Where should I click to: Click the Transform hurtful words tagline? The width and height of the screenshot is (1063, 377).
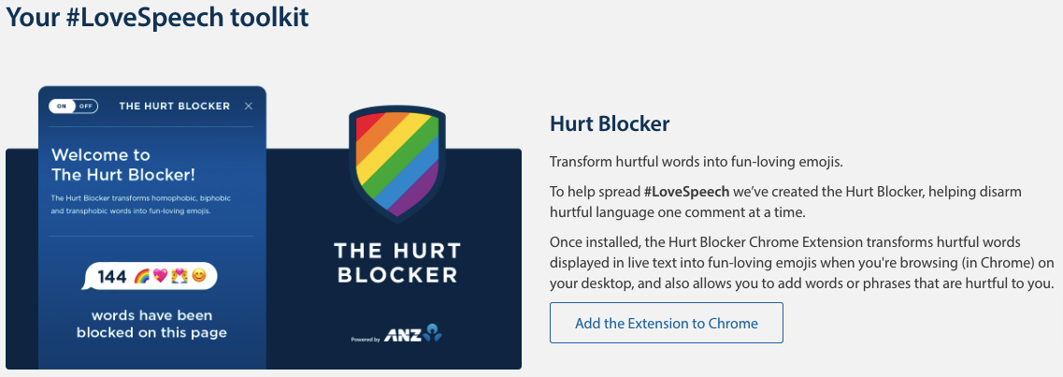click(696, 161)
